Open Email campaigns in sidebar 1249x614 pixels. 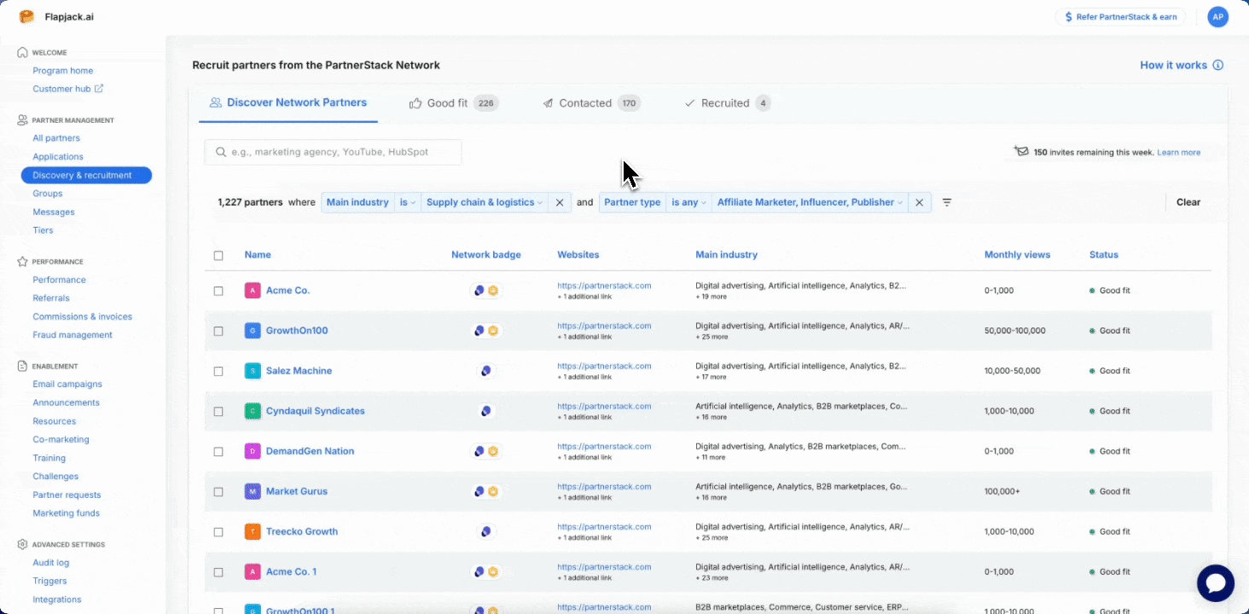pos(67,385)
